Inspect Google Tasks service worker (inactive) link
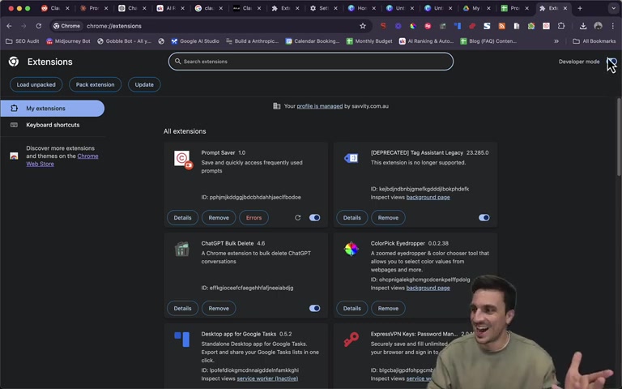This screenshot has width=622, height=389. tap(267, 378)
